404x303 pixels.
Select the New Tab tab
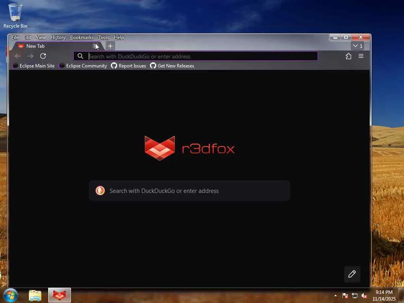pos(55,46)
